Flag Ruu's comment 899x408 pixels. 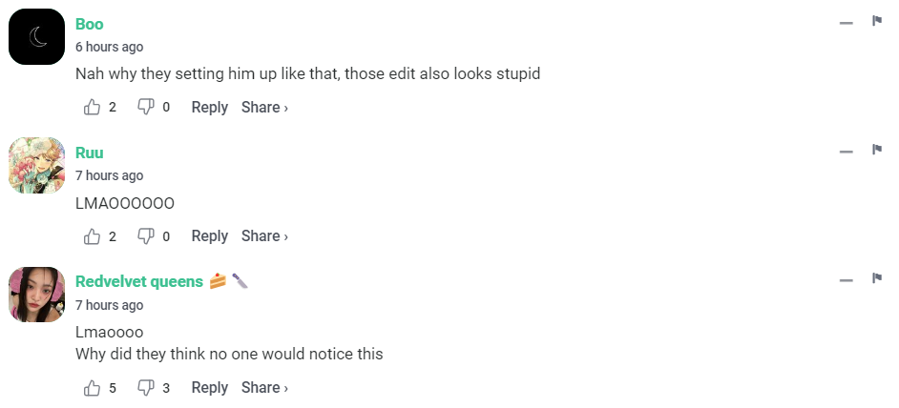[876, 150]
